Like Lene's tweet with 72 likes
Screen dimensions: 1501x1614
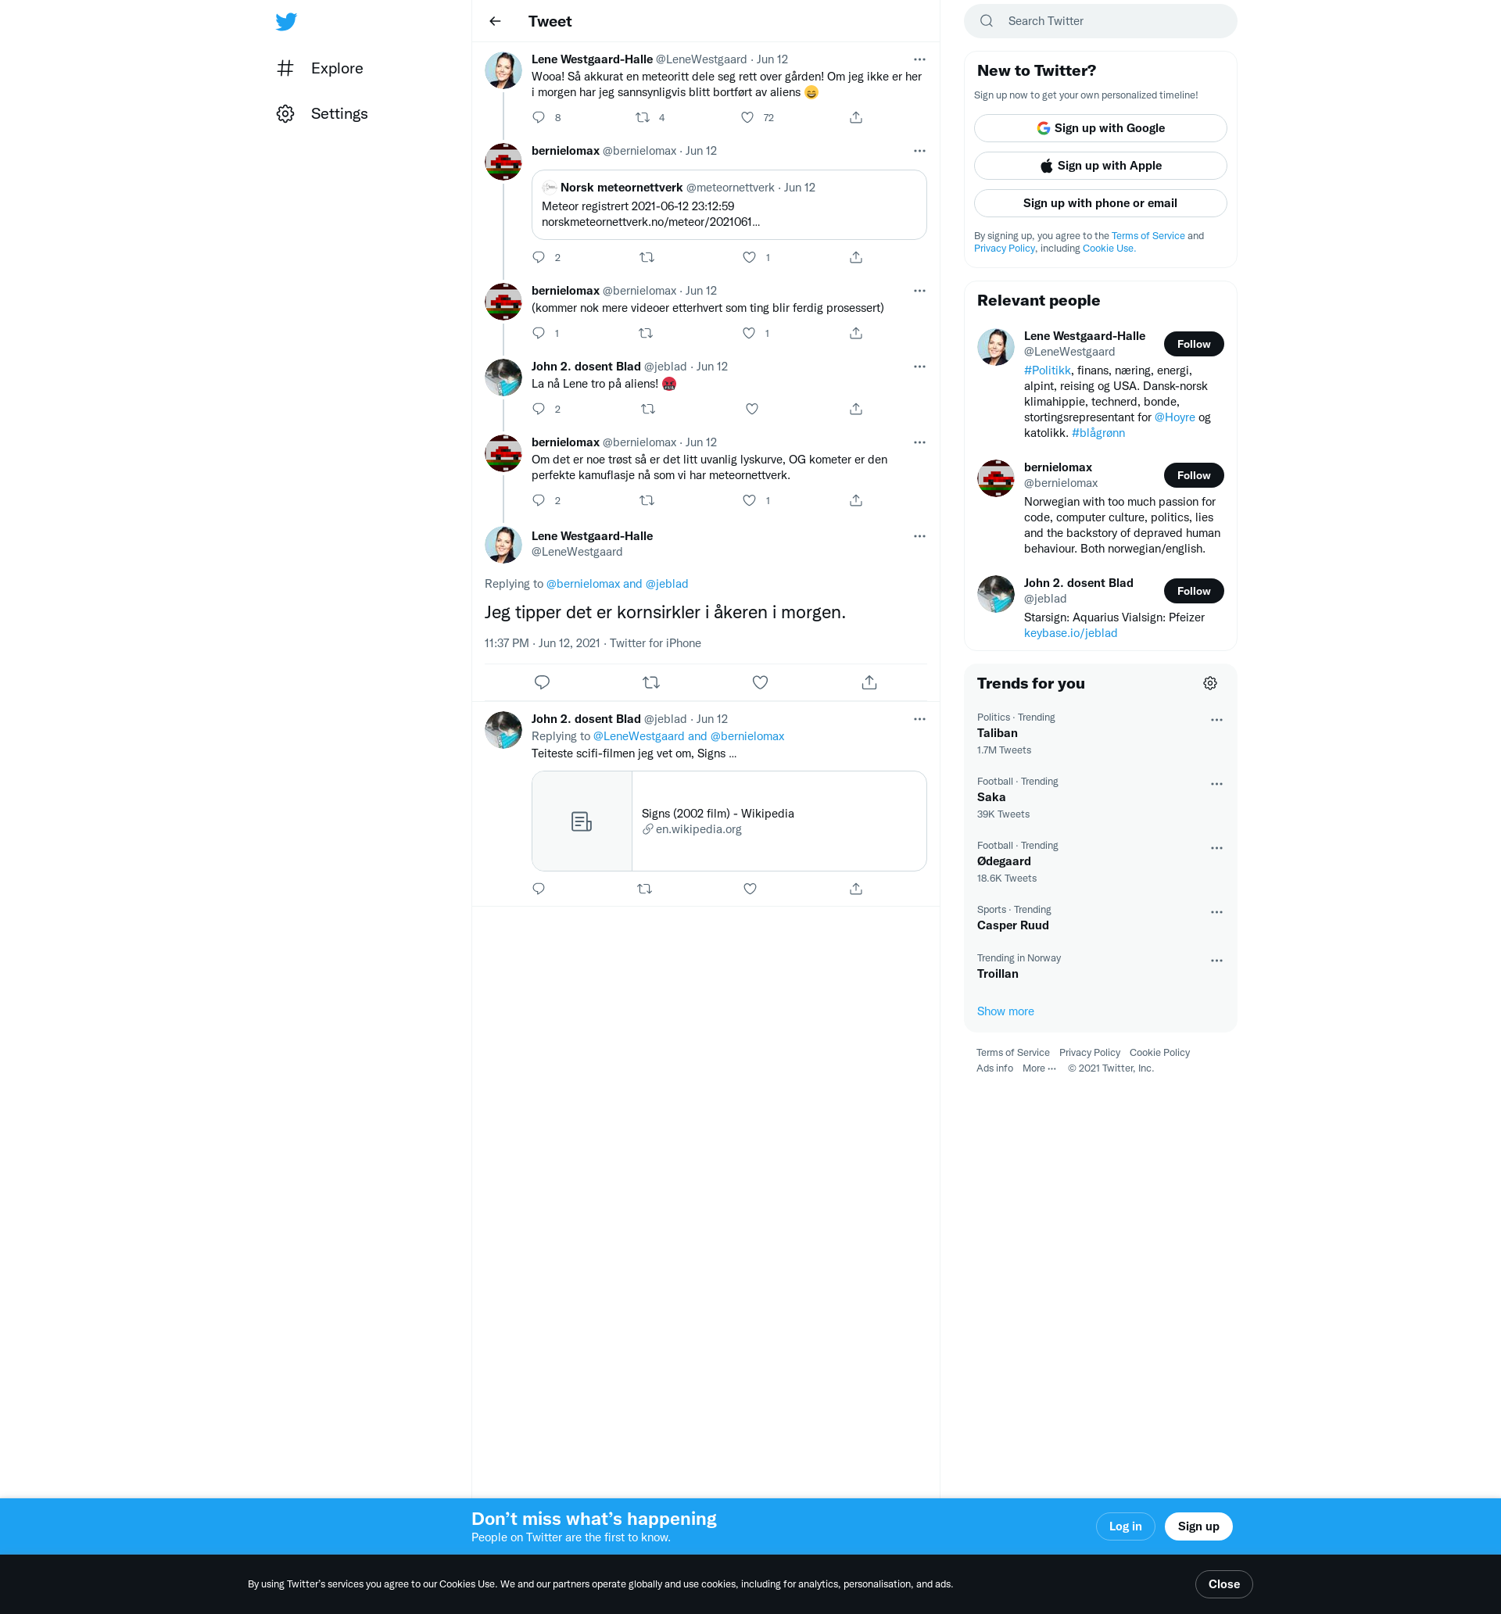click(x=747, y=118)
